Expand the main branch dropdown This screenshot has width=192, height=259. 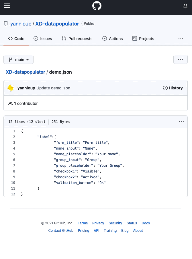coord(19,60)
